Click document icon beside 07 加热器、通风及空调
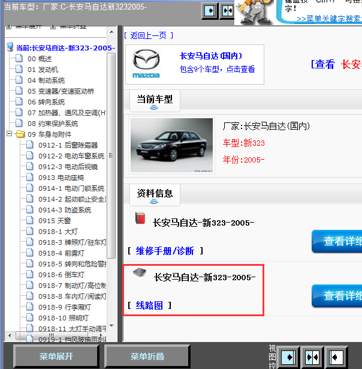This screenshot has width=362, height=369. tap(19, 112)
